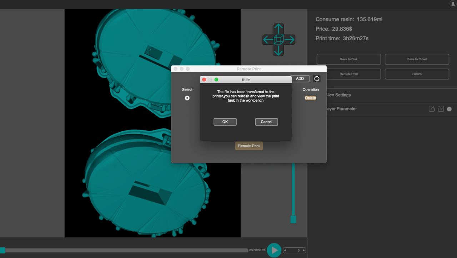Delete the printer entry in the Operation column
The width and height of the screenshot is (457, 258).
(310, 98)
